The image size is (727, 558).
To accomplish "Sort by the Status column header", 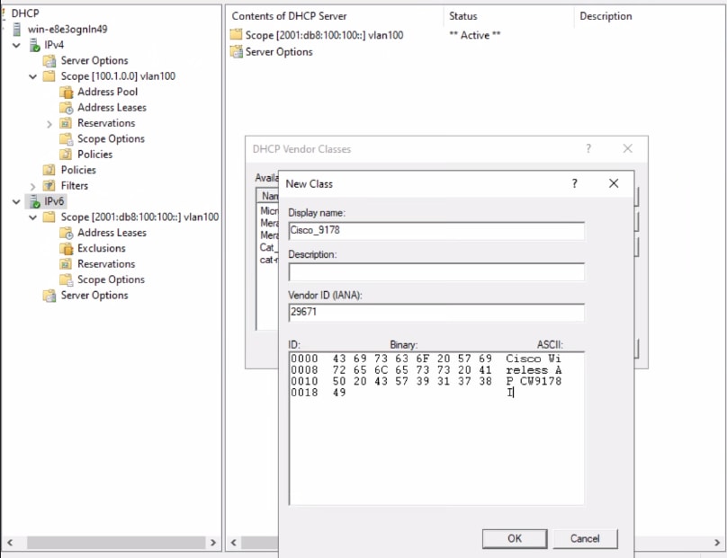I will tap(463, 15).
